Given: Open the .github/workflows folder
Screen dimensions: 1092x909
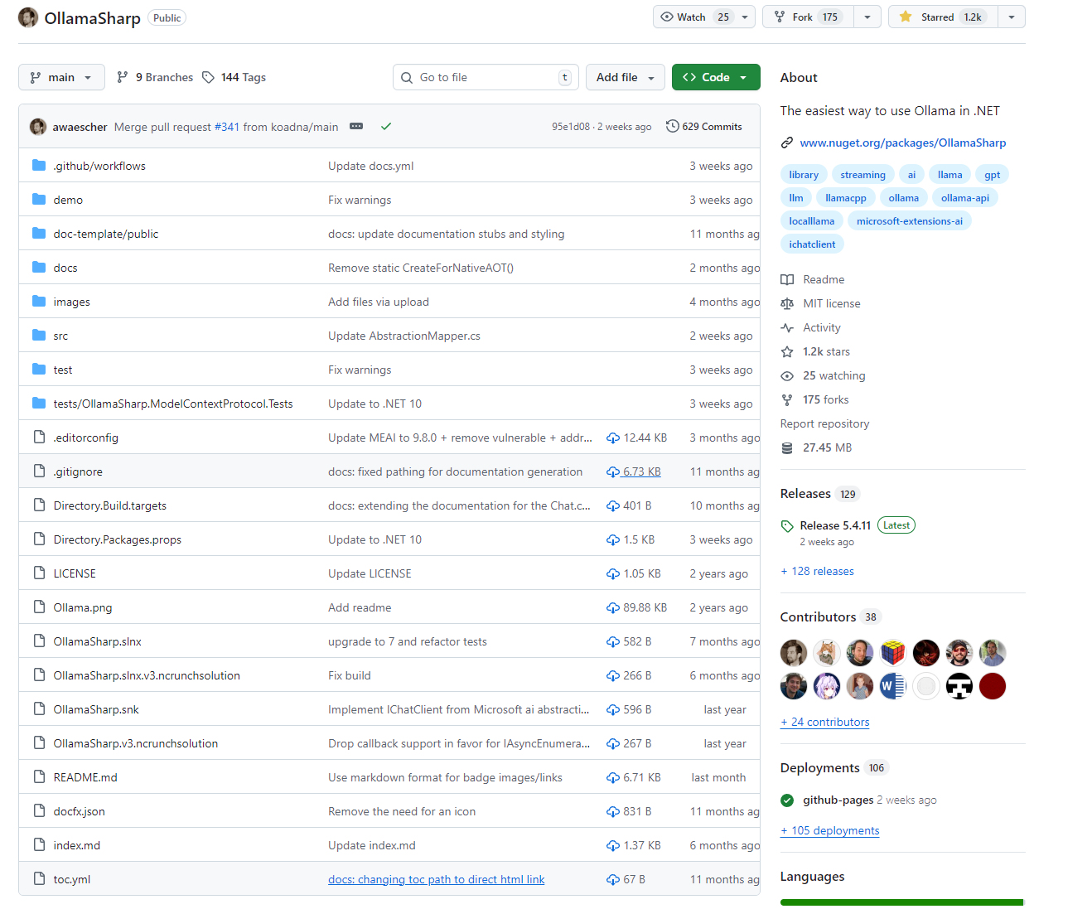Looking at the screenshot, I should point(99,166).
